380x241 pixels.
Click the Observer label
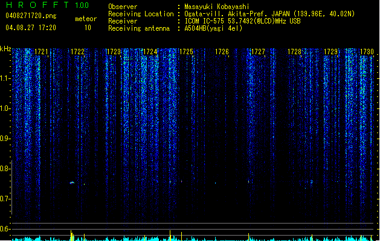[123, 7]
